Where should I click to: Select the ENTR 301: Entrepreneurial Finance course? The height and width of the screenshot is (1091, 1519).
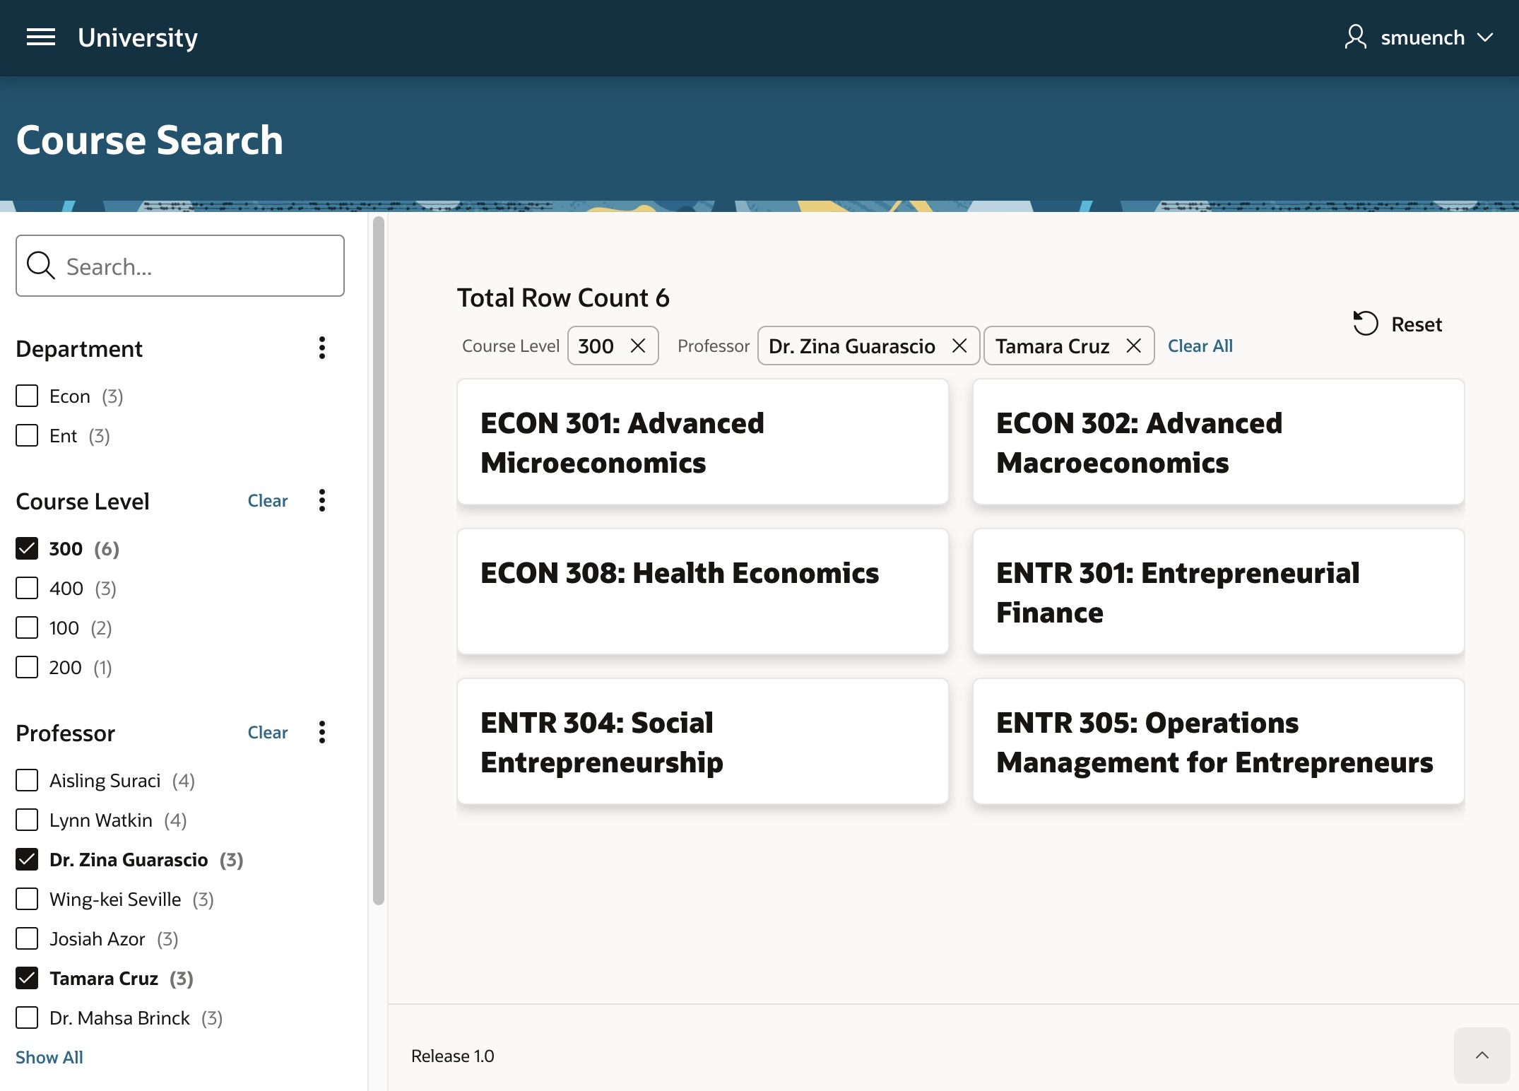[x=1217, y=591]
